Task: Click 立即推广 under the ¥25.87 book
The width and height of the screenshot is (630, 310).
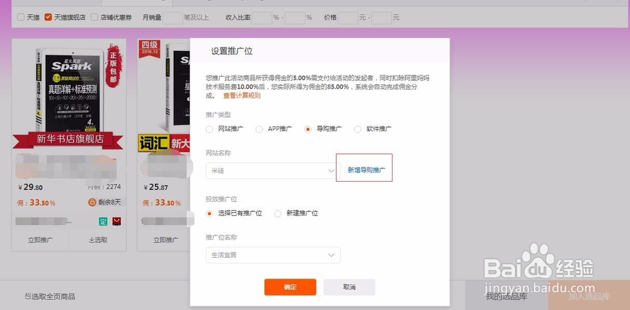Action: point(166,240)
